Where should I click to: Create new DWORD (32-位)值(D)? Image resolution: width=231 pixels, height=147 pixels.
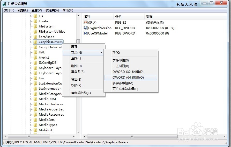[131, 72]
